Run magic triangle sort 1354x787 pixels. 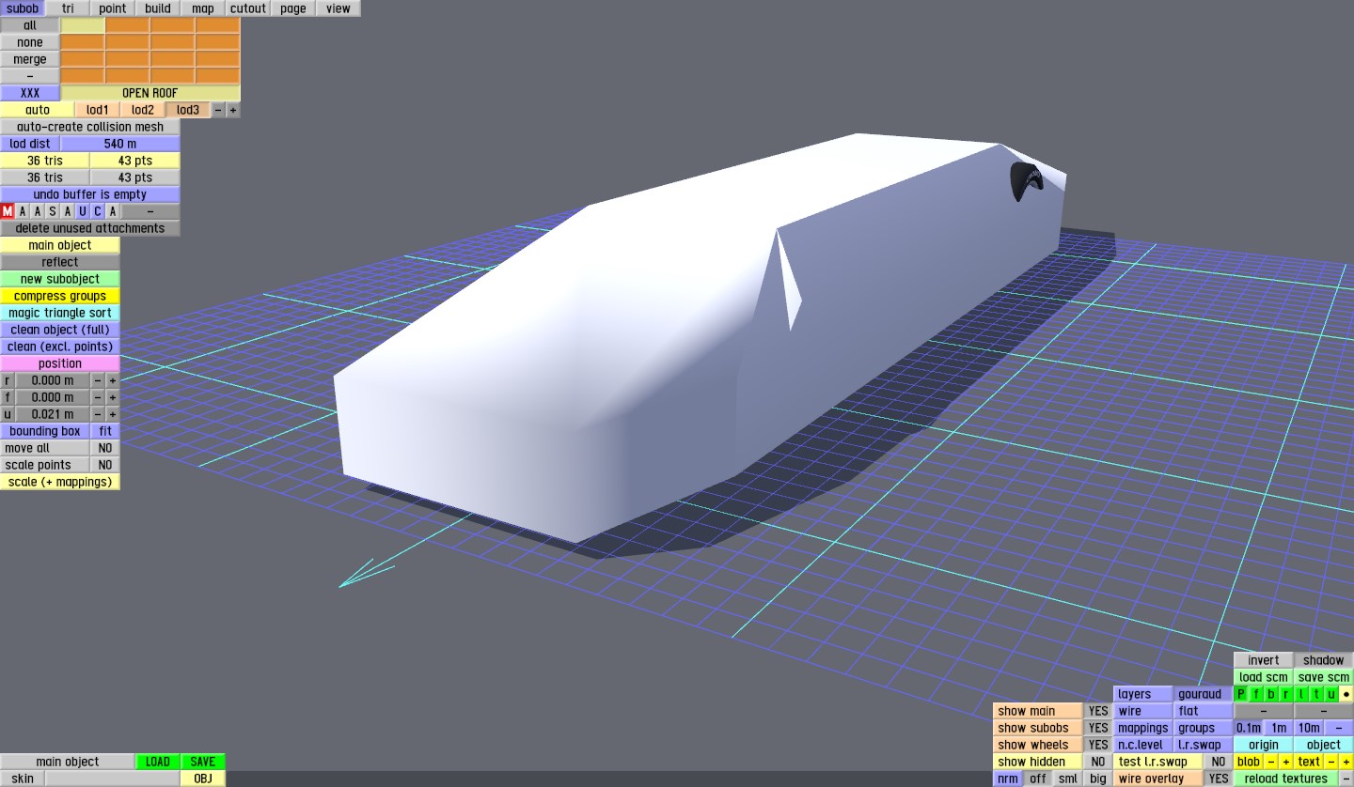(60, 313)
